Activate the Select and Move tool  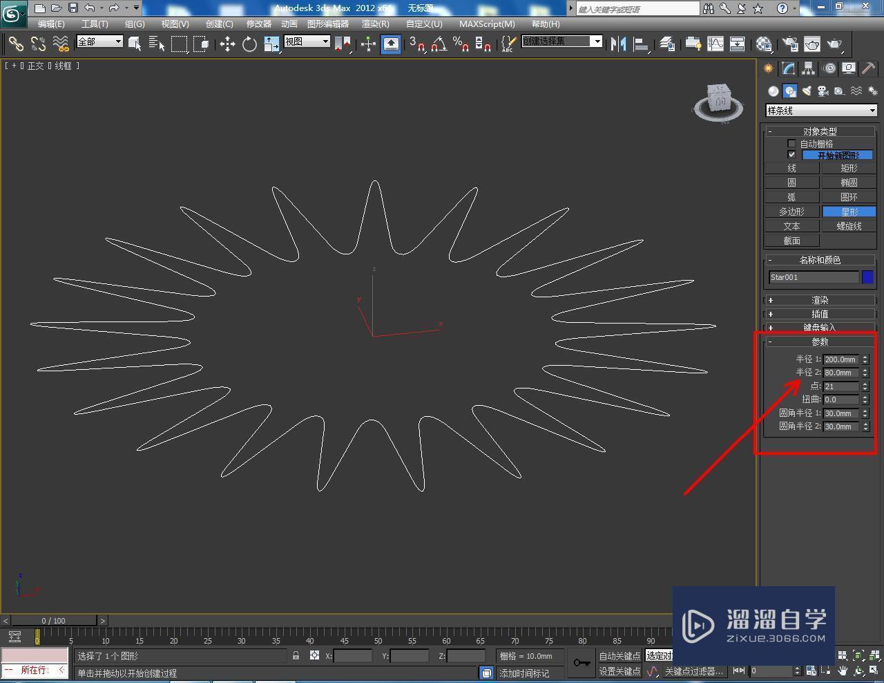point(227,44)
